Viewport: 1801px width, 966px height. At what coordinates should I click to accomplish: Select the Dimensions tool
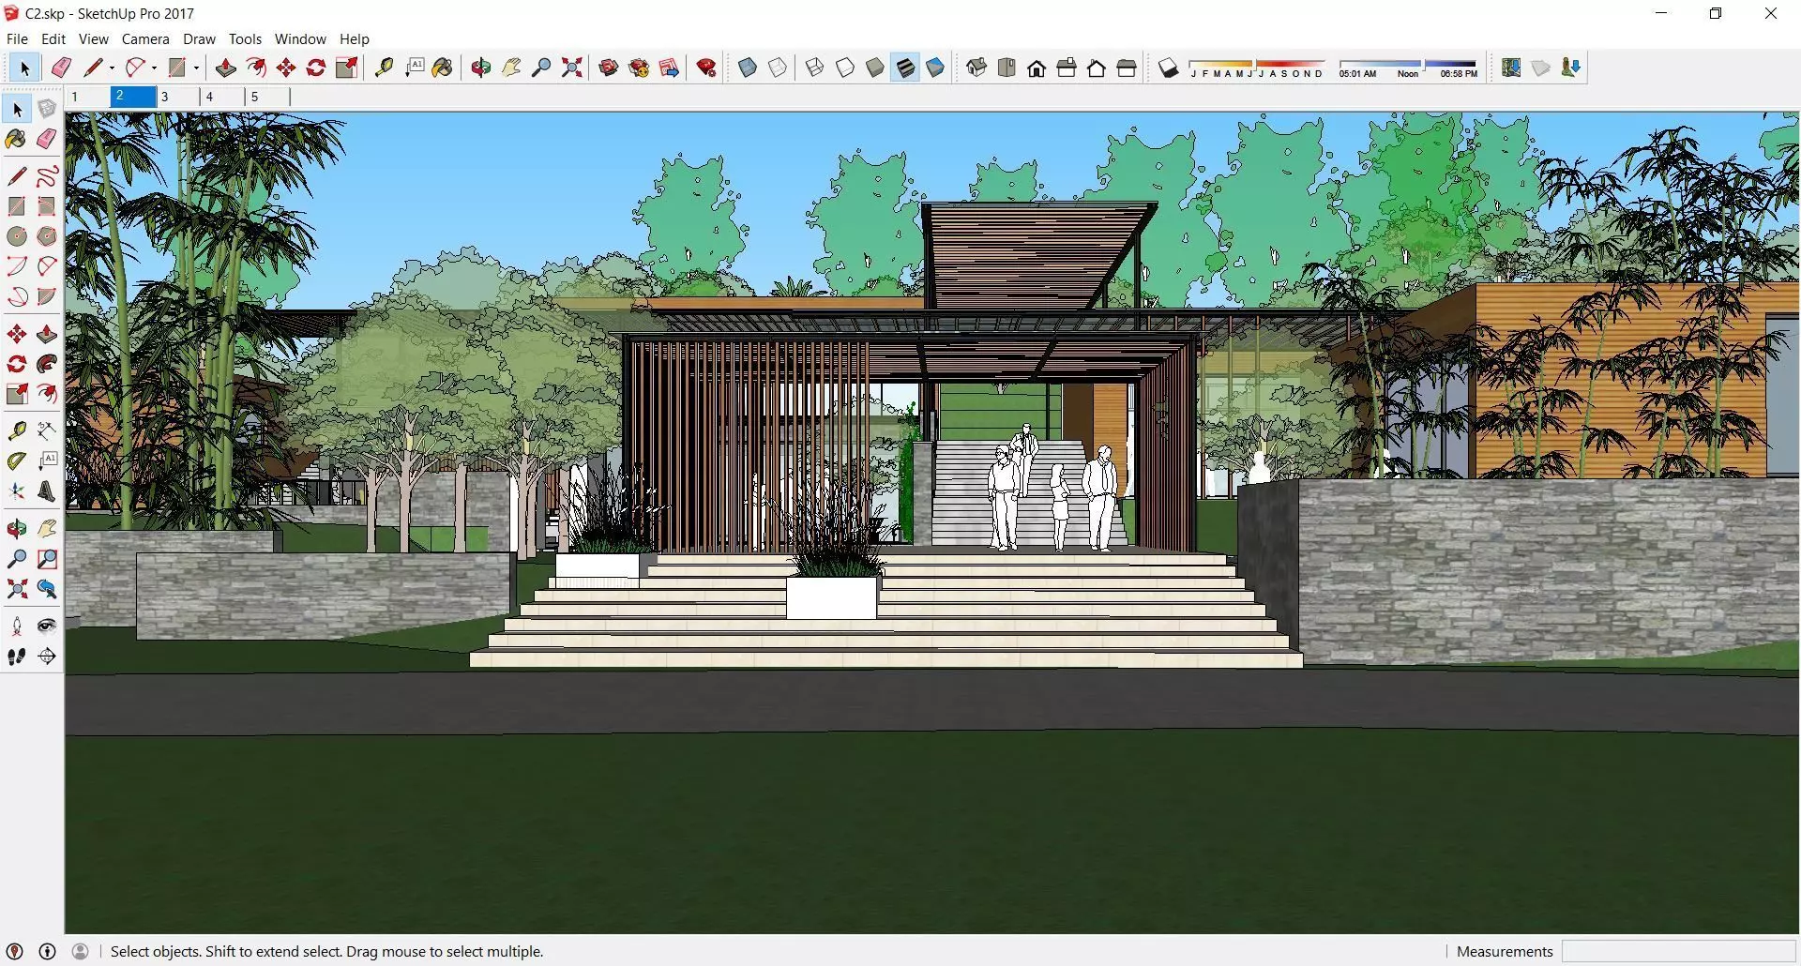click(x=47, y=430)
